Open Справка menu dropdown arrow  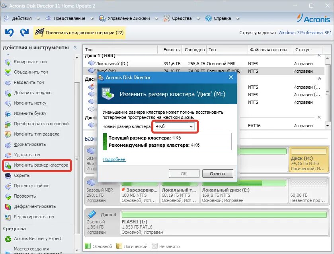click(x=237, y=19)
